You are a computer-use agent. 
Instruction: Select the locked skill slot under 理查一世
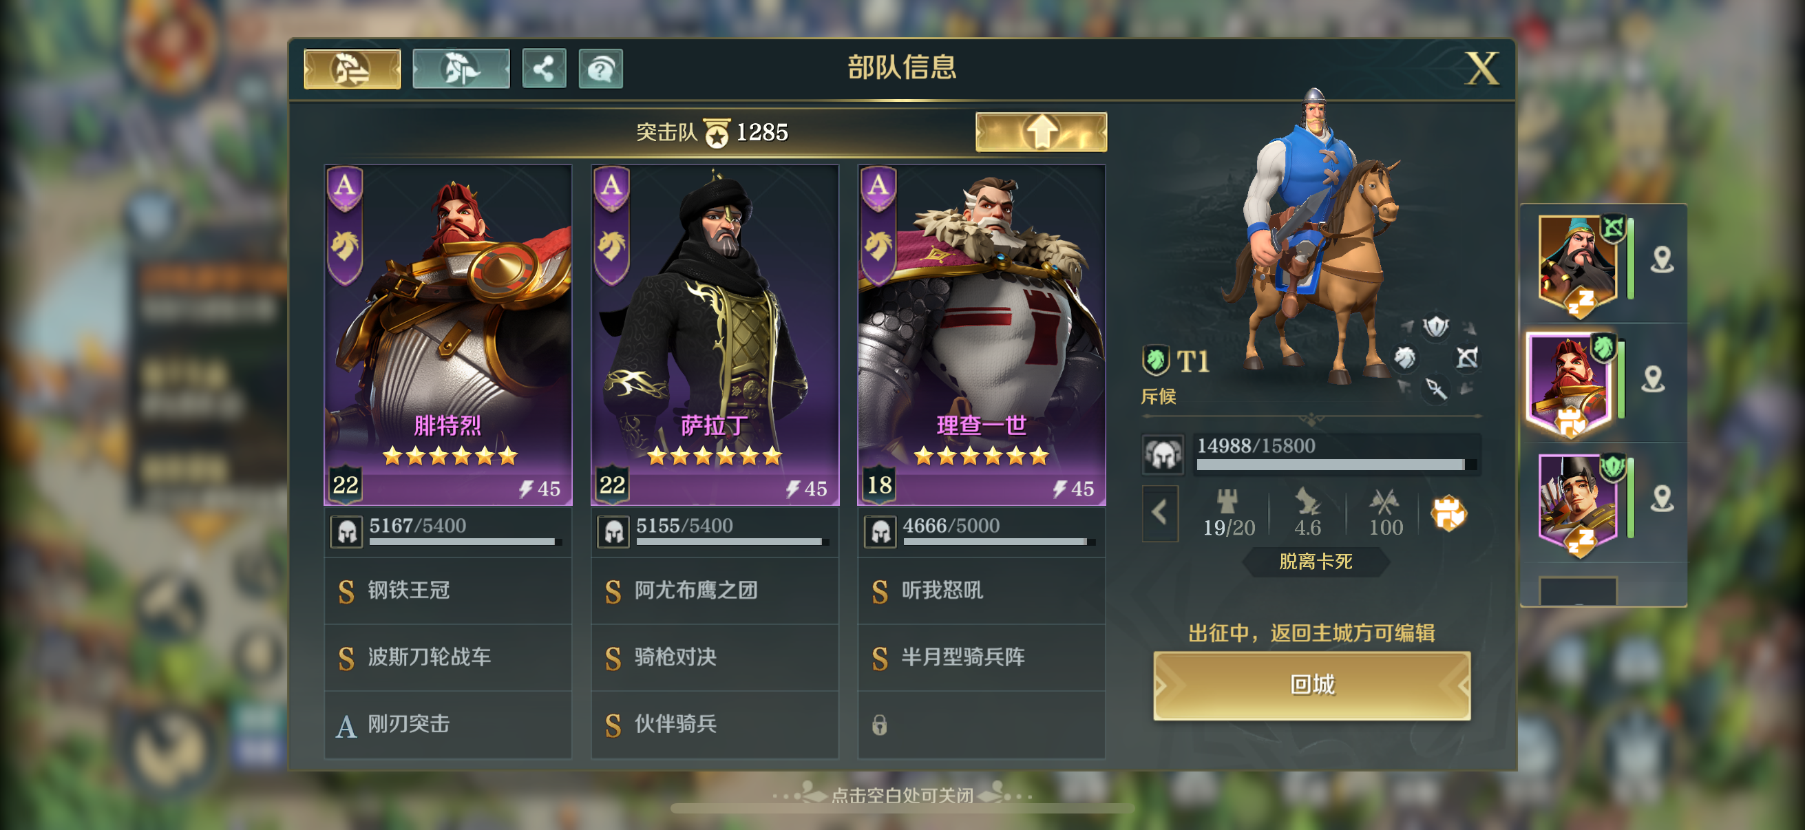pos(981,724)
